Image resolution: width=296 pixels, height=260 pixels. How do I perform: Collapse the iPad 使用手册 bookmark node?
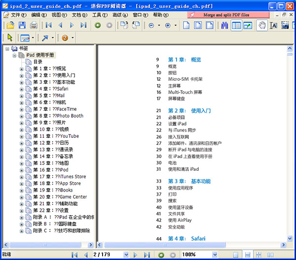pos(14,56)
